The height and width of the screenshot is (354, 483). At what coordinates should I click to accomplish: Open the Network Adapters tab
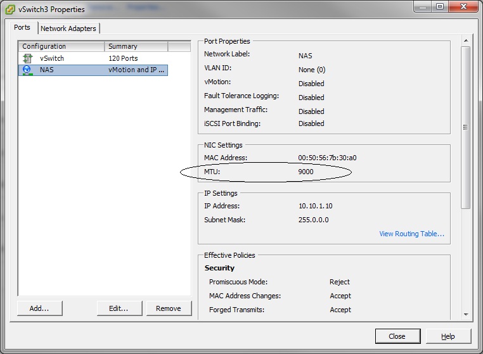tap(68, 28)
